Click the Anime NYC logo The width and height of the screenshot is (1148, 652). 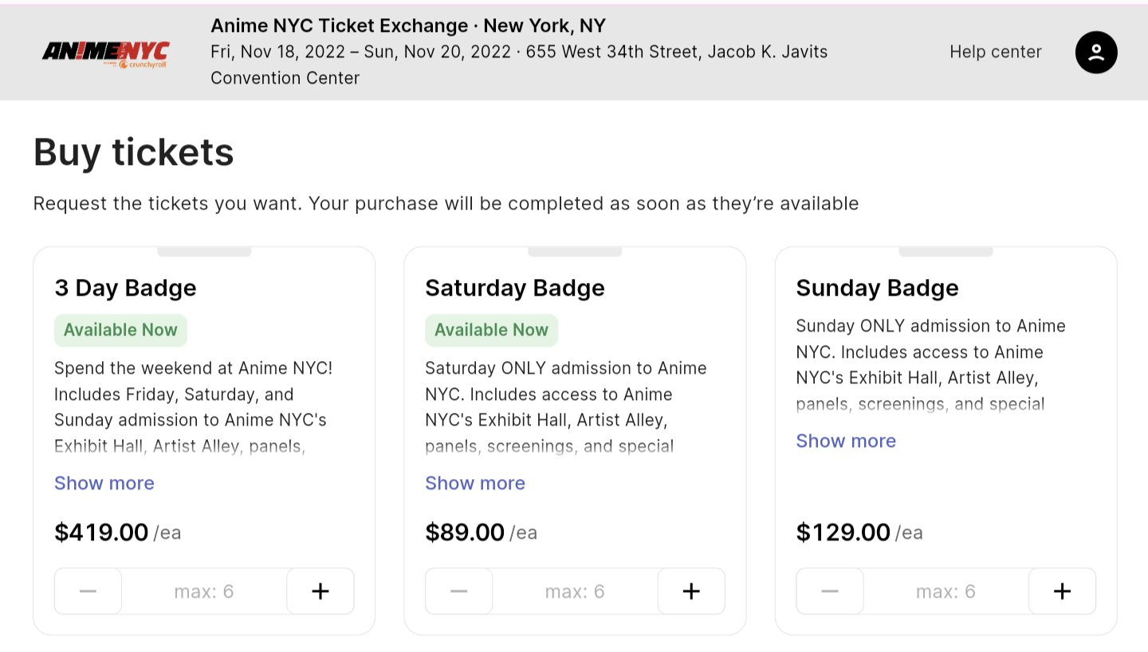point(105,53)
